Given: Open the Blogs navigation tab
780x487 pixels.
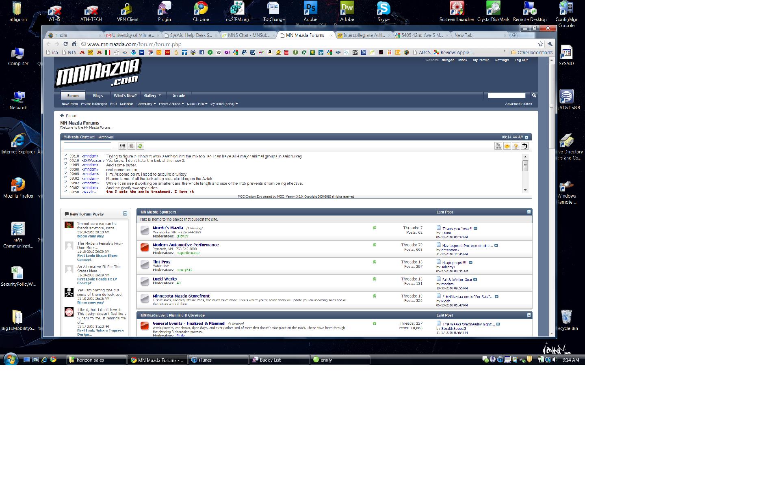Looking at the screenshot, I should [98, 96].
